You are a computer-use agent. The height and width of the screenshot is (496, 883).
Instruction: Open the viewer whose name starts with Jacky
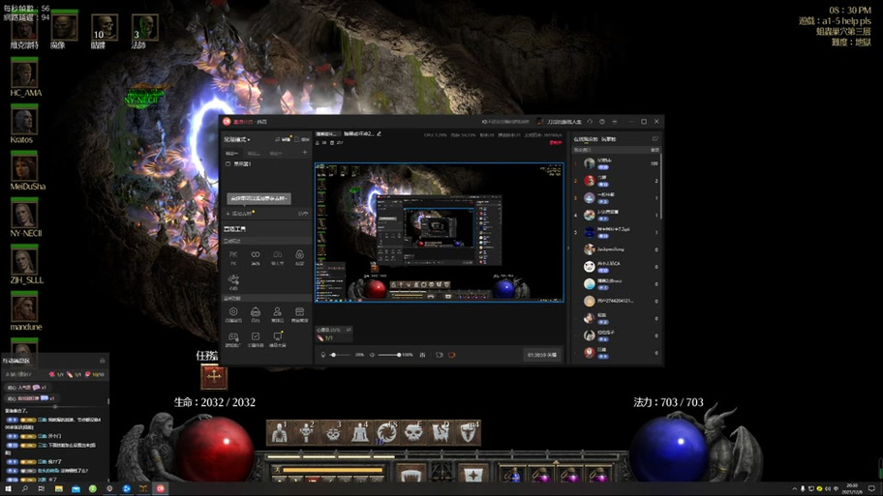pos(617,249)
